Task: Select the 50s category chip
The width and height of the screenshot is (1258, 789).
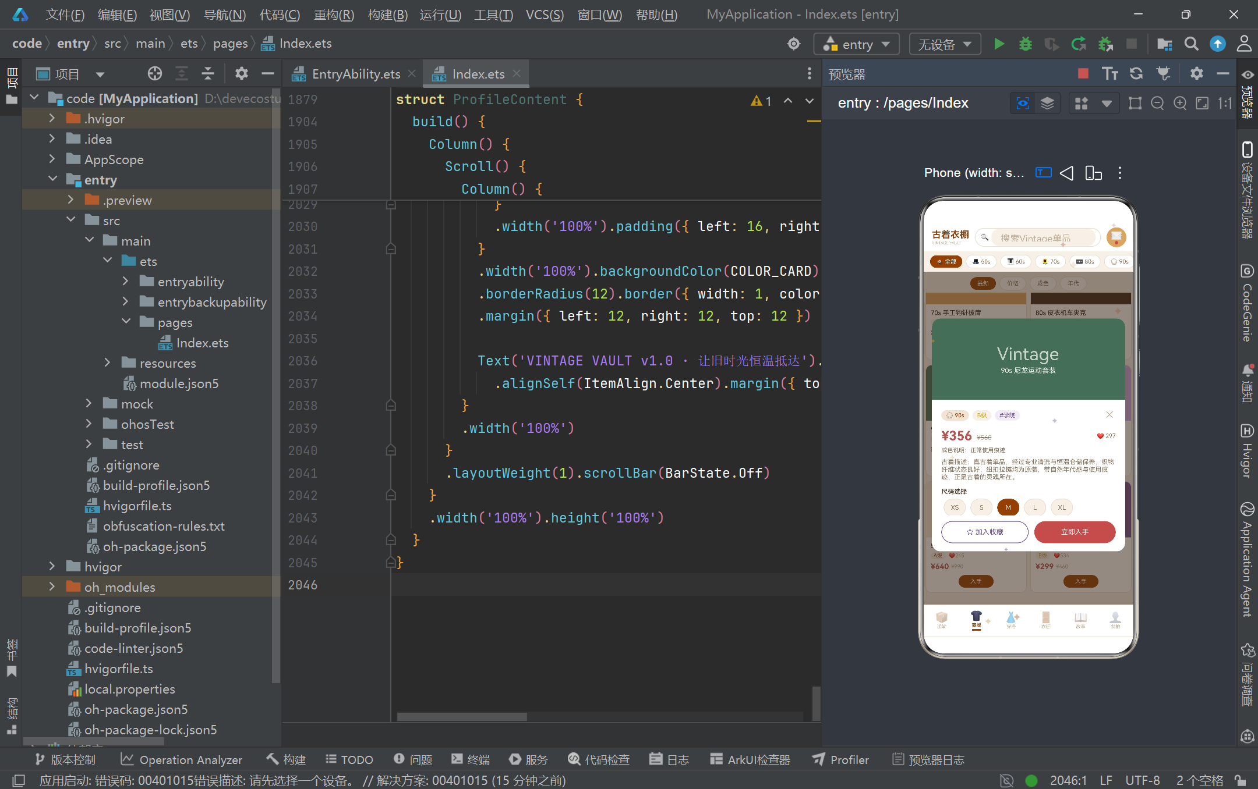Action: [x=981, y=262]
